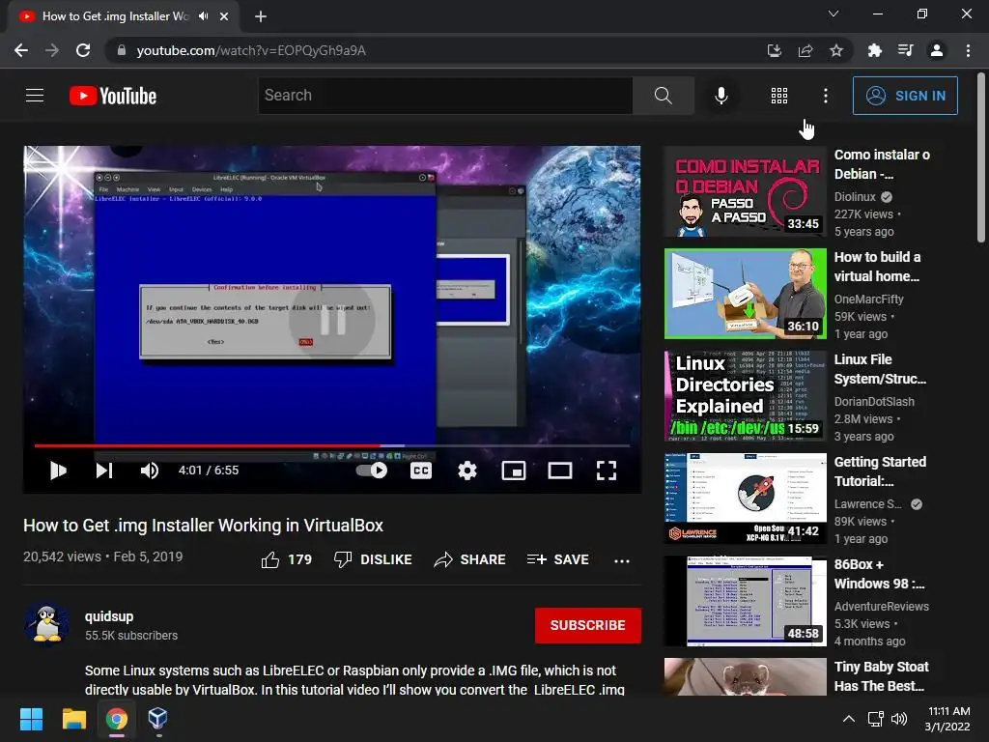Click AdventureReviews channel name
The height and width of the screenshot is (742, 989).
(x=881, y=607)
